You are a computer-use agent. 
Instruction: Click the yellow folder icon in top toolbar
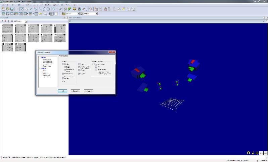[x=75, y=9]
